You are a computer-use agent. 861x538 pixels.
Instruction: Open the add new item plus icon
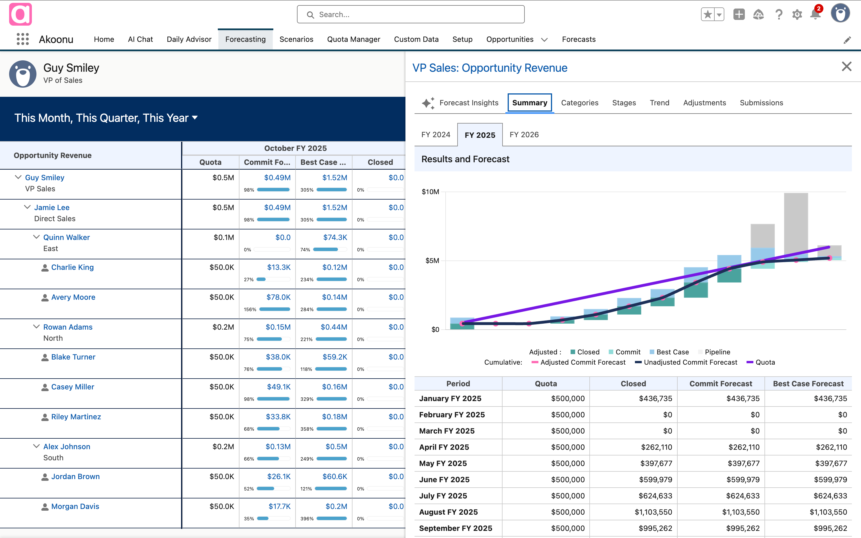click(x=739, y=14)
